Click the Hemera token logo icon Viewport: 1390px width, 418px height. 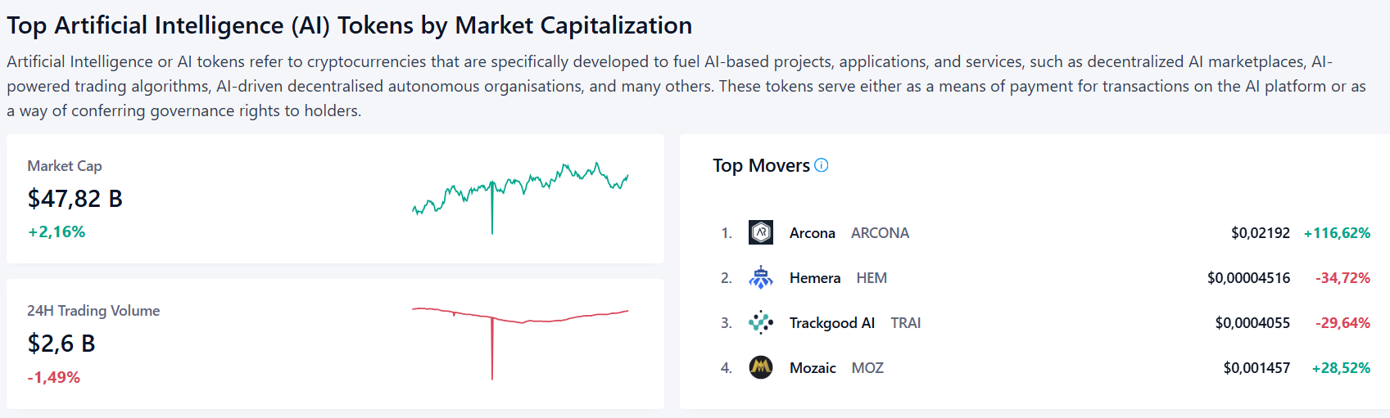(761, 278)
